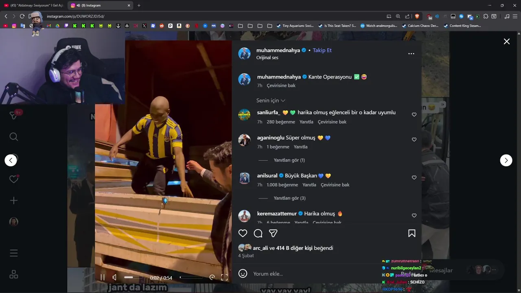Open the X (Twitter) bookmark icon
Screen dimensions: 521x293
coord(144,26)
